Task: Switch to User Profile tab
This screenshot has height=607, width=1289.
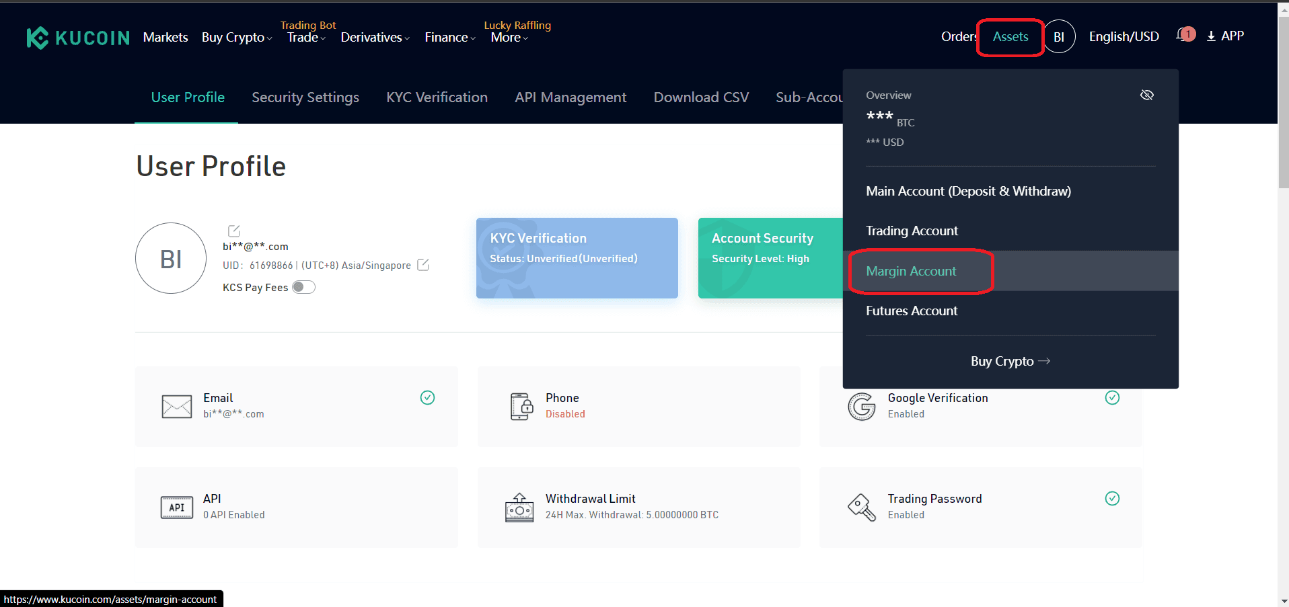Action: [x=188, y=97]
